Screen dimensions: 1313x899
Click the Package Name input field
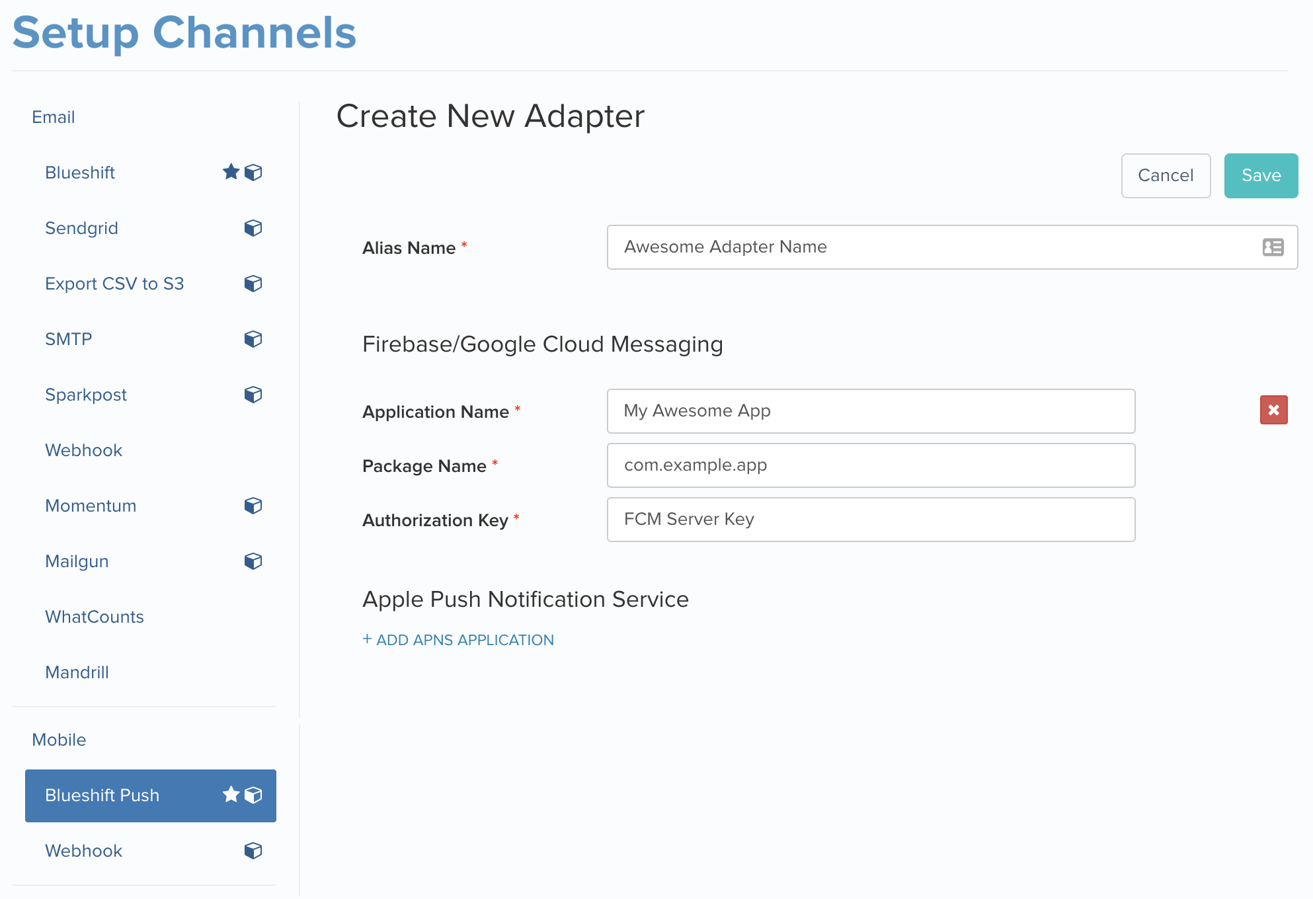tap(871, 465)
